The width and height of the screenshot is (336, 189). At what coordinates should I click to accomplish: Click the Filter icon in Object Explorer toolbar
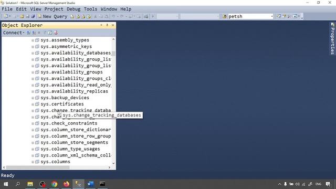45,33
